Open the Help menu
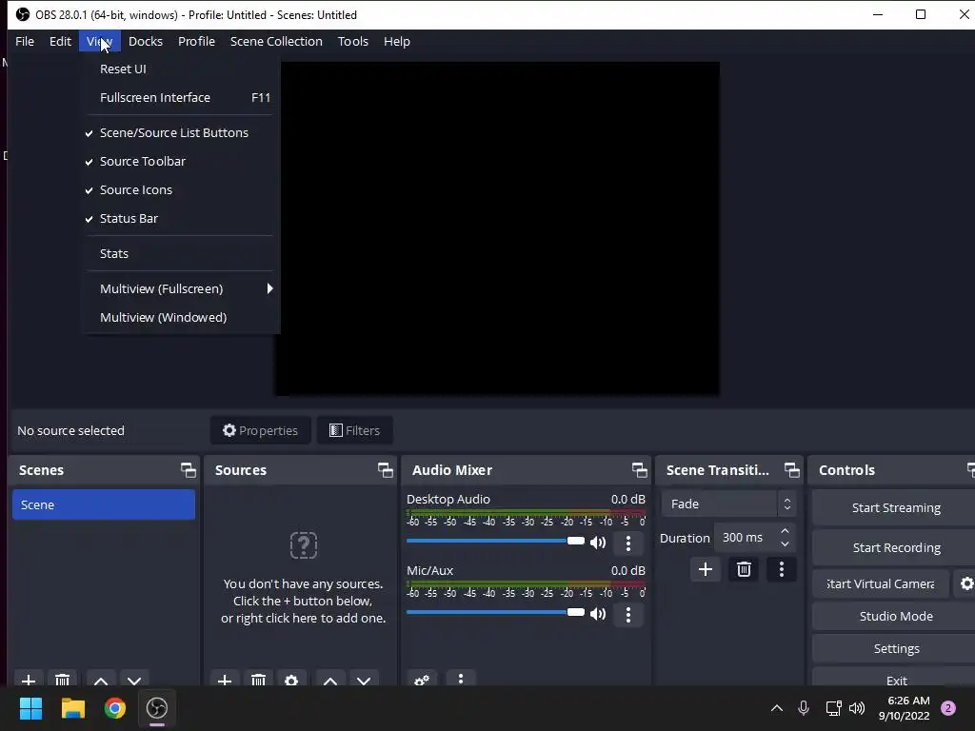Viewport: 975px width, 731px height. (397, 41)
